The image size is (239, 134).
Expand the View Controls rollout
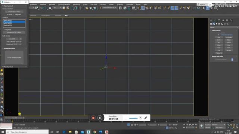(8, 67)
